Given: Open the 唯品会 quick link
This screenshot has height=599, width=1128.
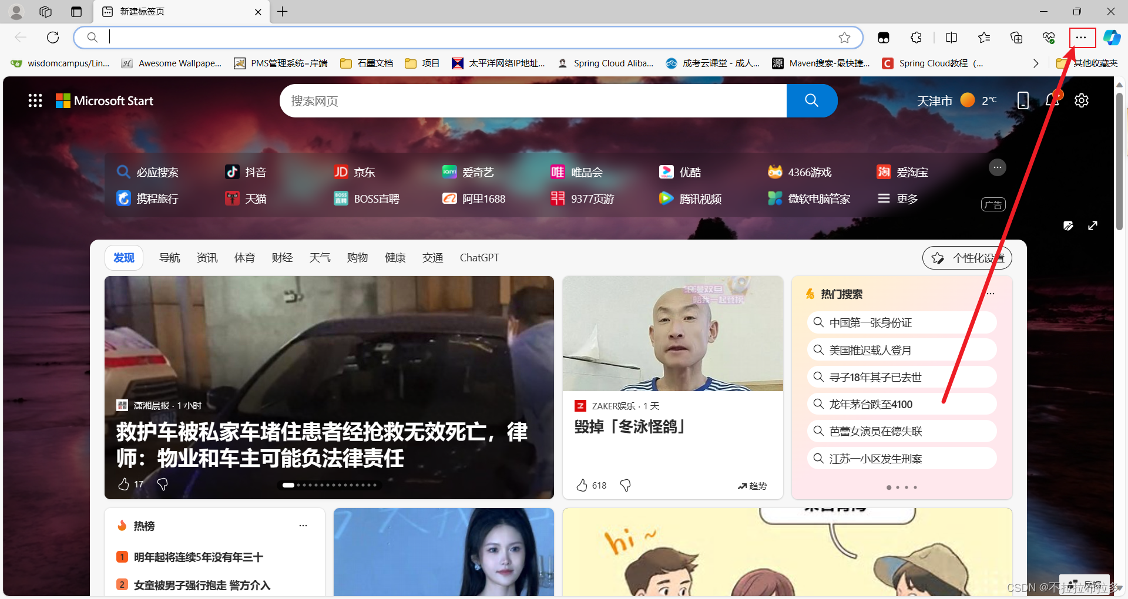Looking at the screenshot, I should pos(577,172).
